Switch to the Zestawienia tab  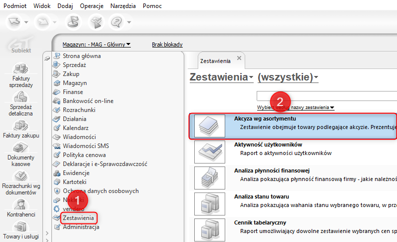215,61
